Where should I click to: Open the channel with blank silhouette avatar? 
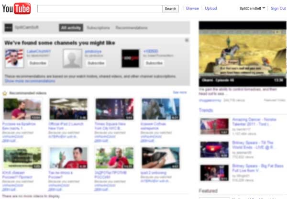72,58
